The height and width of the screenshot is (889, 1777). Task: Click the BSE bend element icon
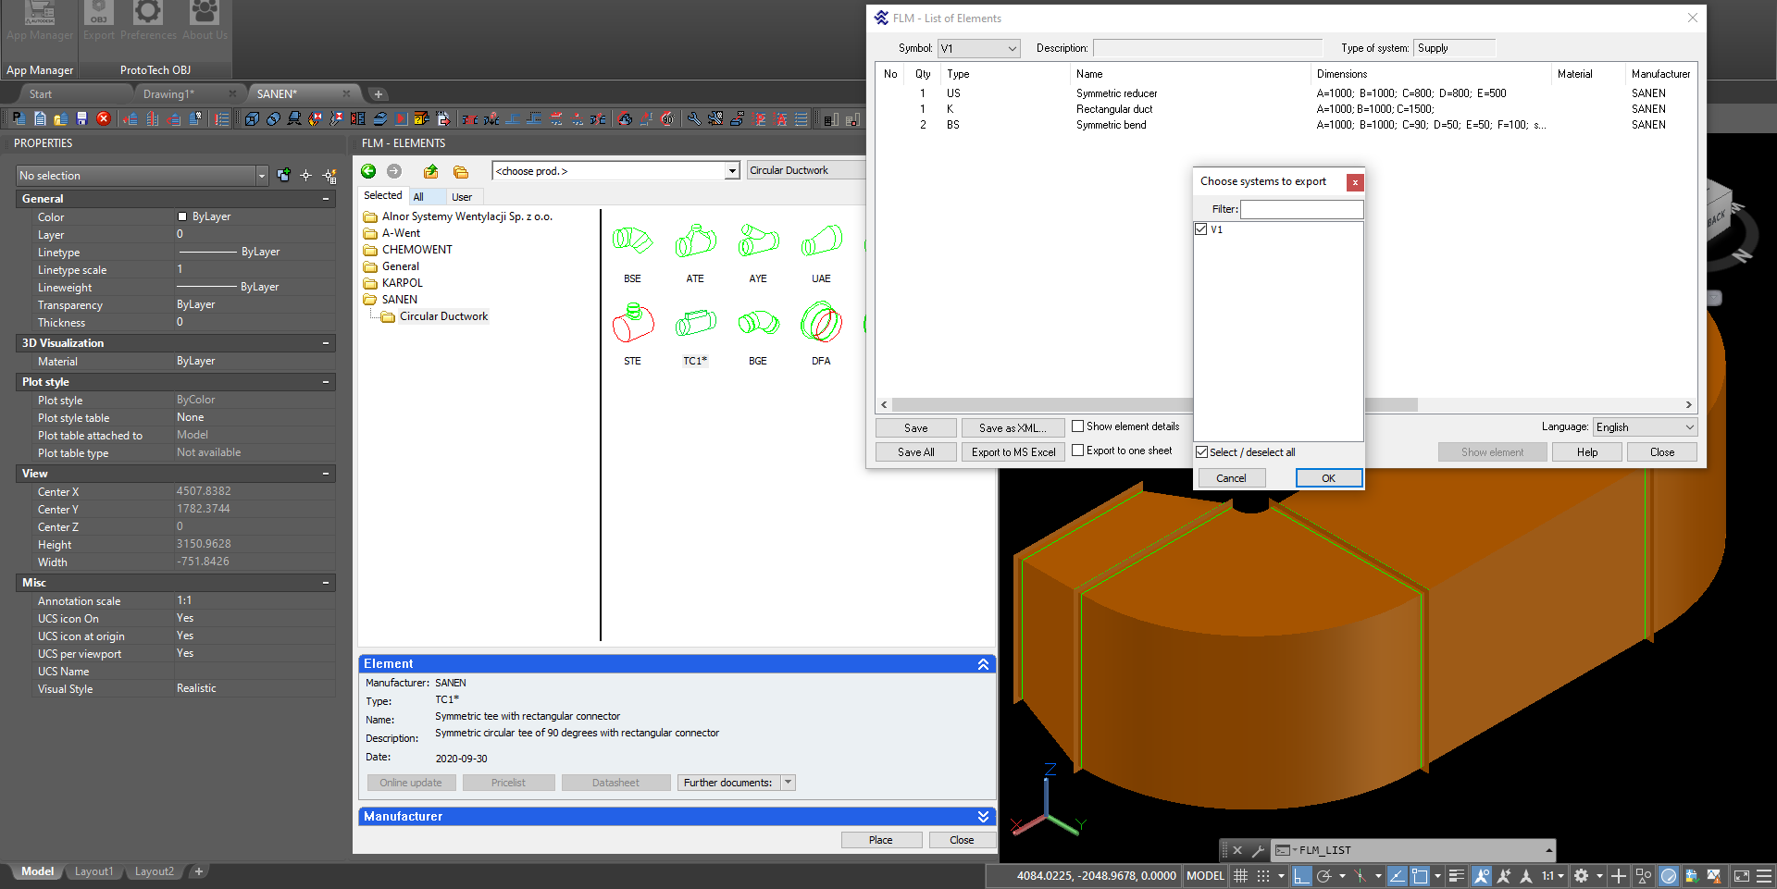point(632,242)
